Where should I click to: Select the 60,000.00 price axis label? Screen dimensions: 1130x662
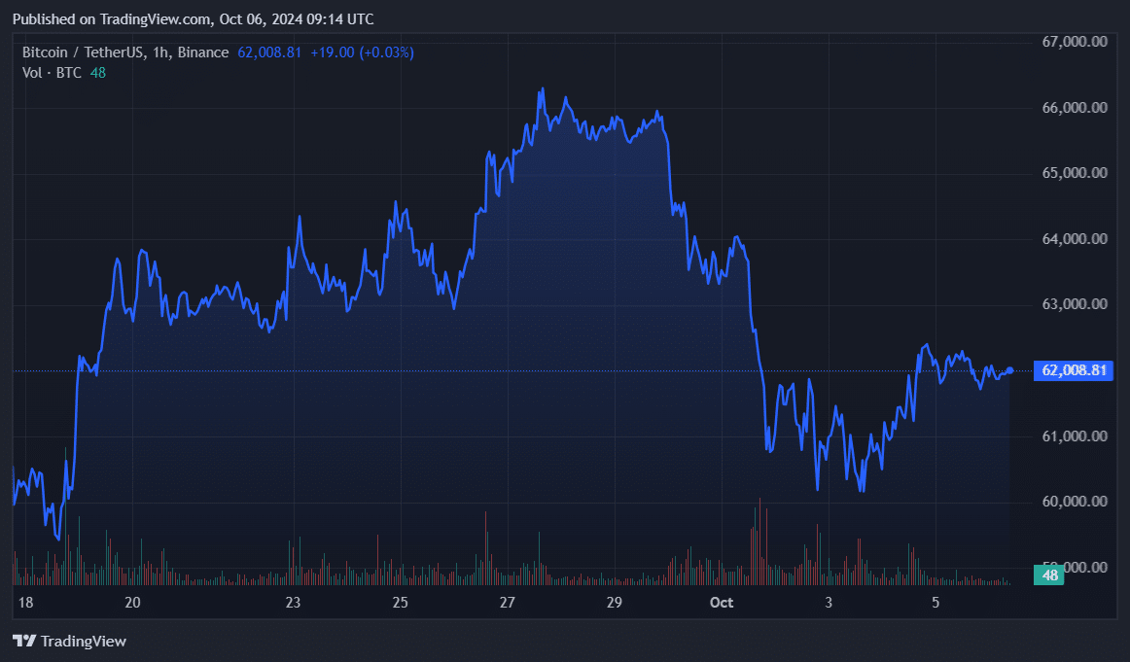pyautogui.click(x=1075, y=502)
